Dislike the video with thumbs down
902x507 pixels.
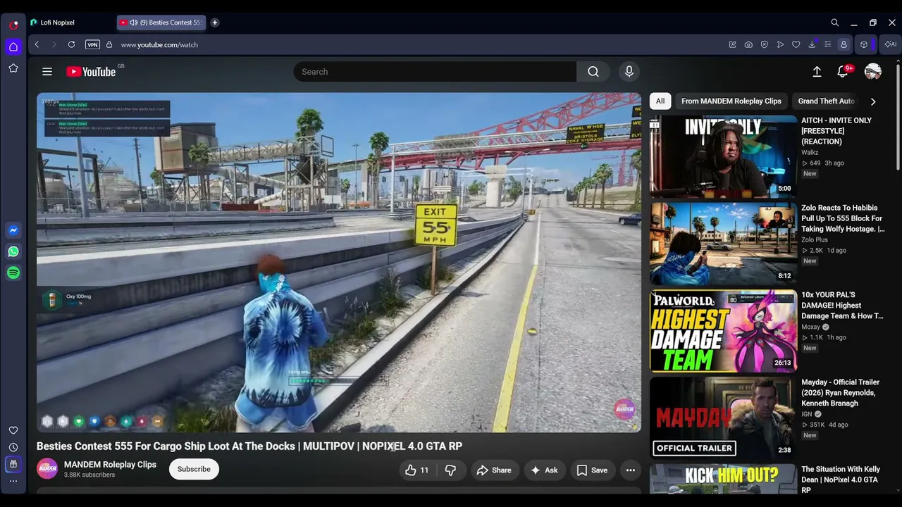point(451,470)
